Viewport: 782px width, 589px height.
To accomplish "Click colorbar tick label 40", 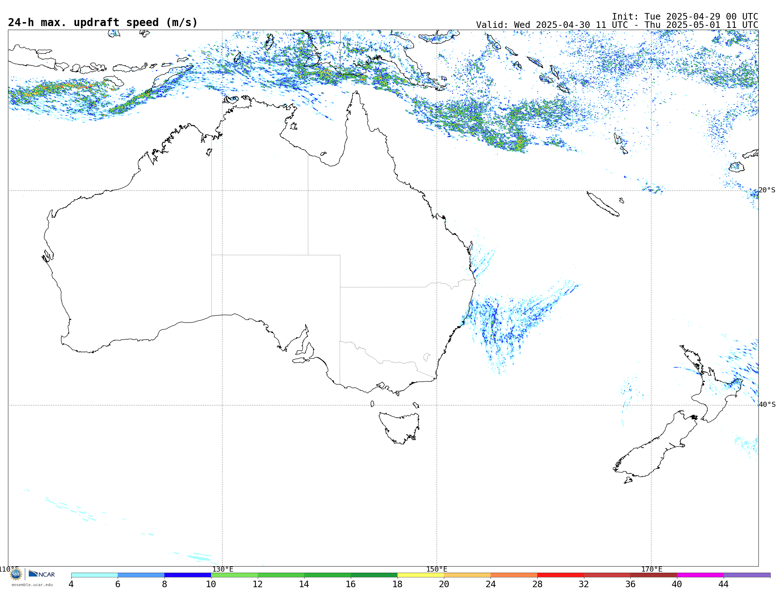I will coord(677,584).
